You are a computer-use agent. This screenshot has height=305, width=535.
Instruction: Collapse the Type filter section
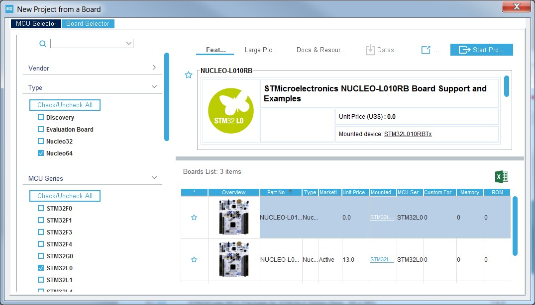154,87
